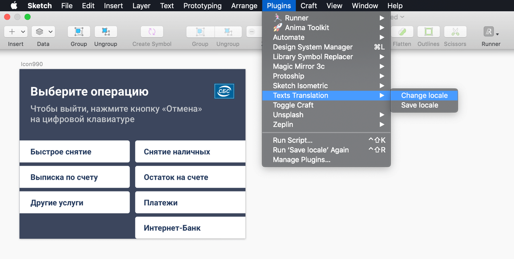
Task: Click the Ungroup toolbar icon
Action: click(x=106, y=32)
